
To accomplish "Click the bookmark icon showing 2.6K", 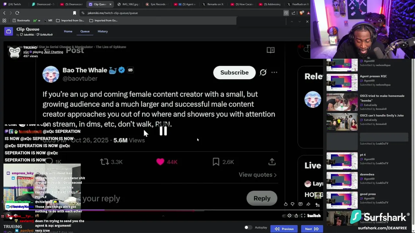I will click(216, 162).
